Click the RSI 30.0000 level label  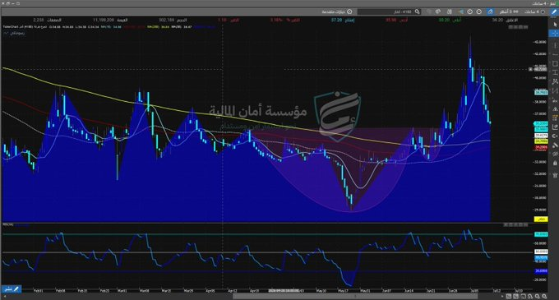[541, 270]
